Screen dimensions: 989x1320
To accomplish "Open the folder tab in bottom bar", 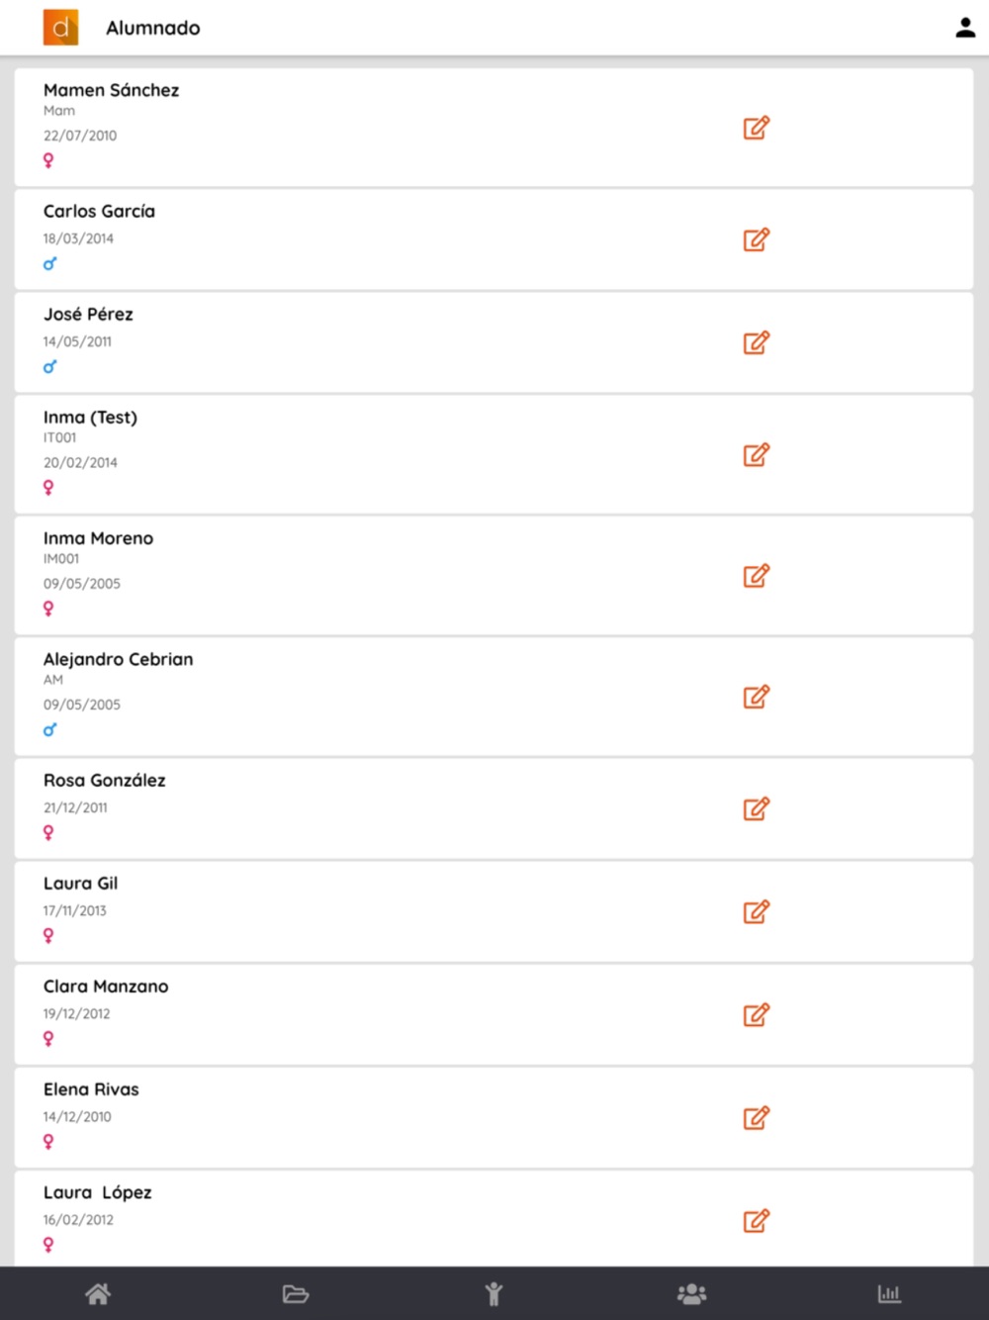I will (296, 1293).
